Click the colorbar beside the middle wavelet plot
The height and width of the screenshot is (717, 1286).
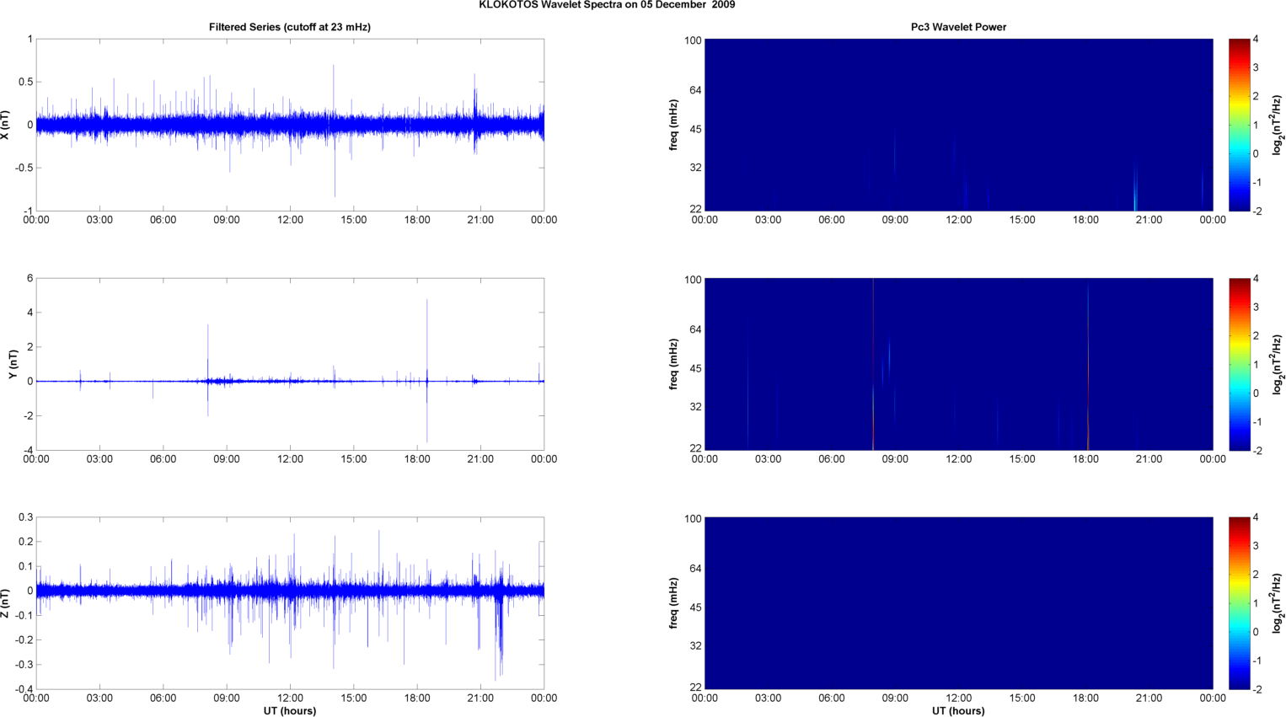tap(1238, 364)
